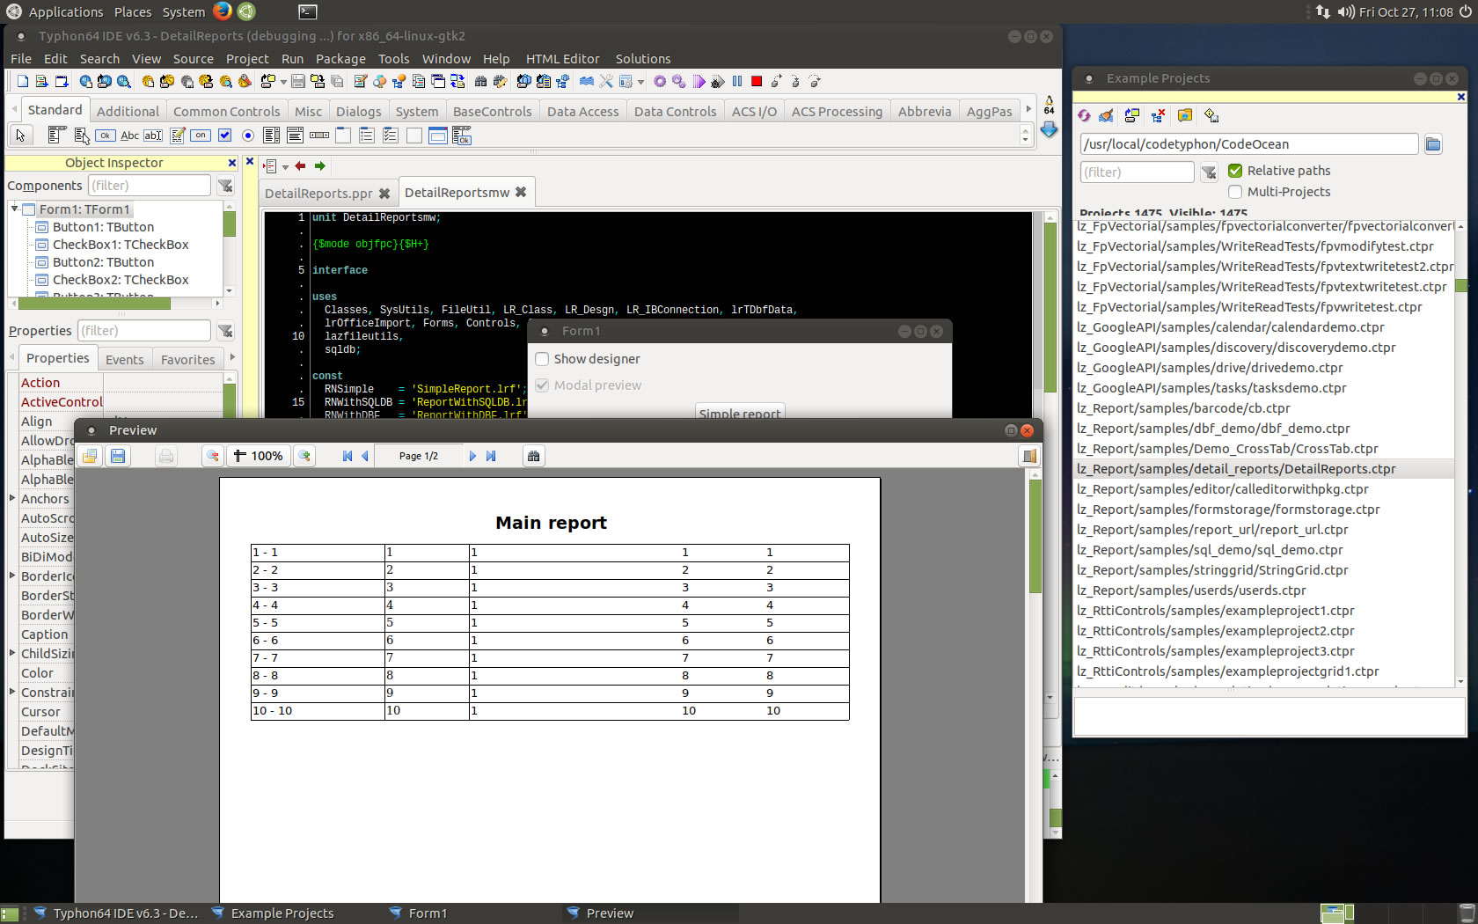
Task: Select the TMainMenu component in palette
Action: click(57, 136)
